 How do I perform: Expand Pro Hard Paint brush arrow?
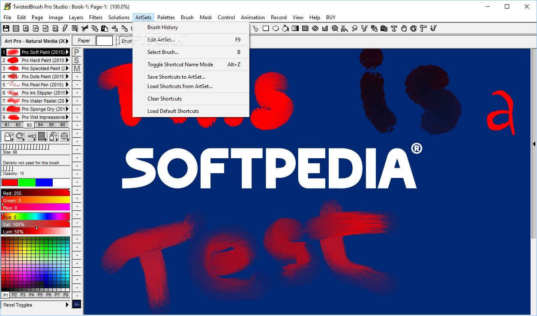[x=67, y=60]
